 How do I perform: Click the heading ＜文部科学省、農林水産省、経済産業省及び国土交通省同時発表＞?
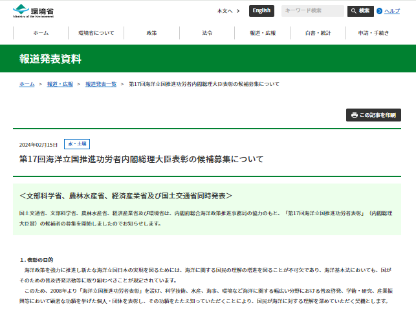(x=126, y=196)
